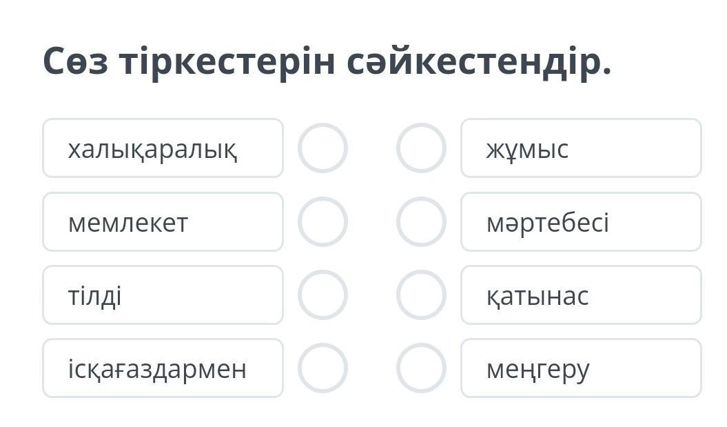The height and width of the screenshot is (427, 727).
Task: Choose the 'мәртебесі' answer box
Action: pos(581,221)
